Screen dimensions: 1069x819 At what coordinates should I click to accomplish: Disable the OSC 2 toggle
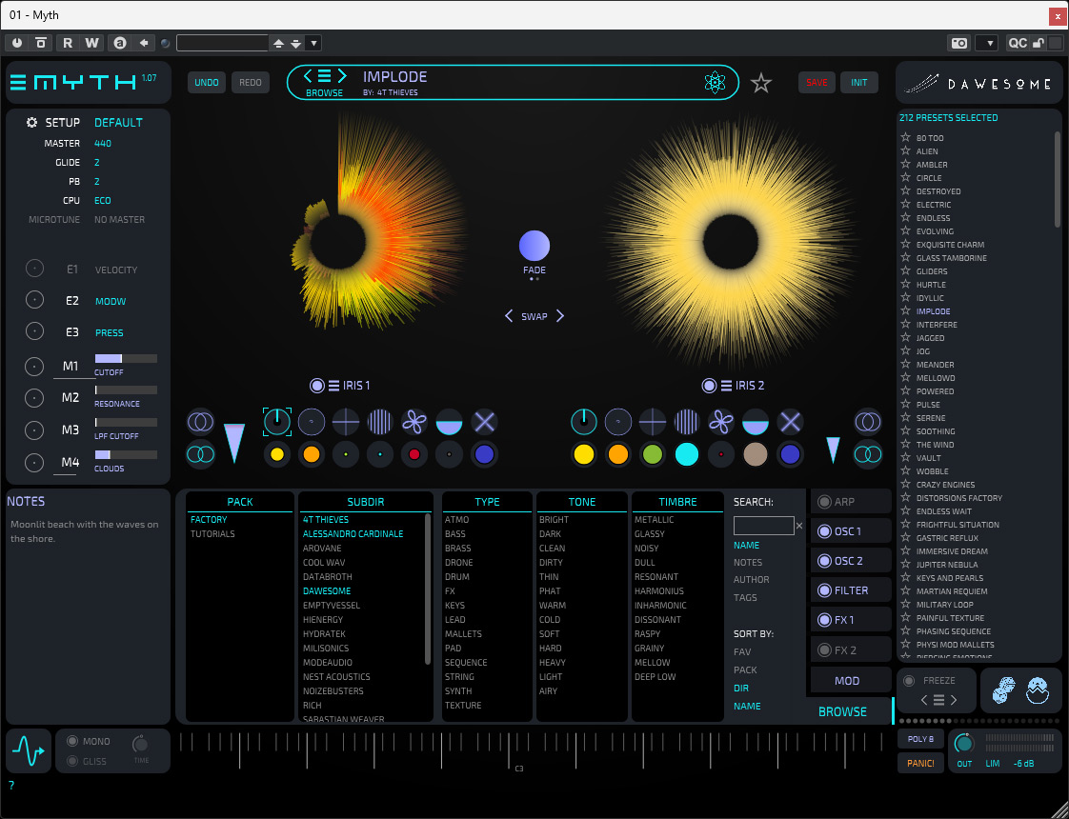822,561
